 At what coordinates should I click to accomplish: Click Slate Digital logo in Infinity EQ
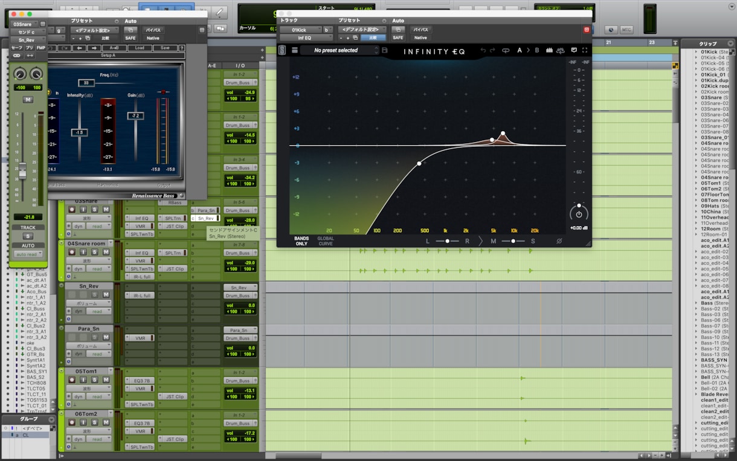[x=282, y=50]
